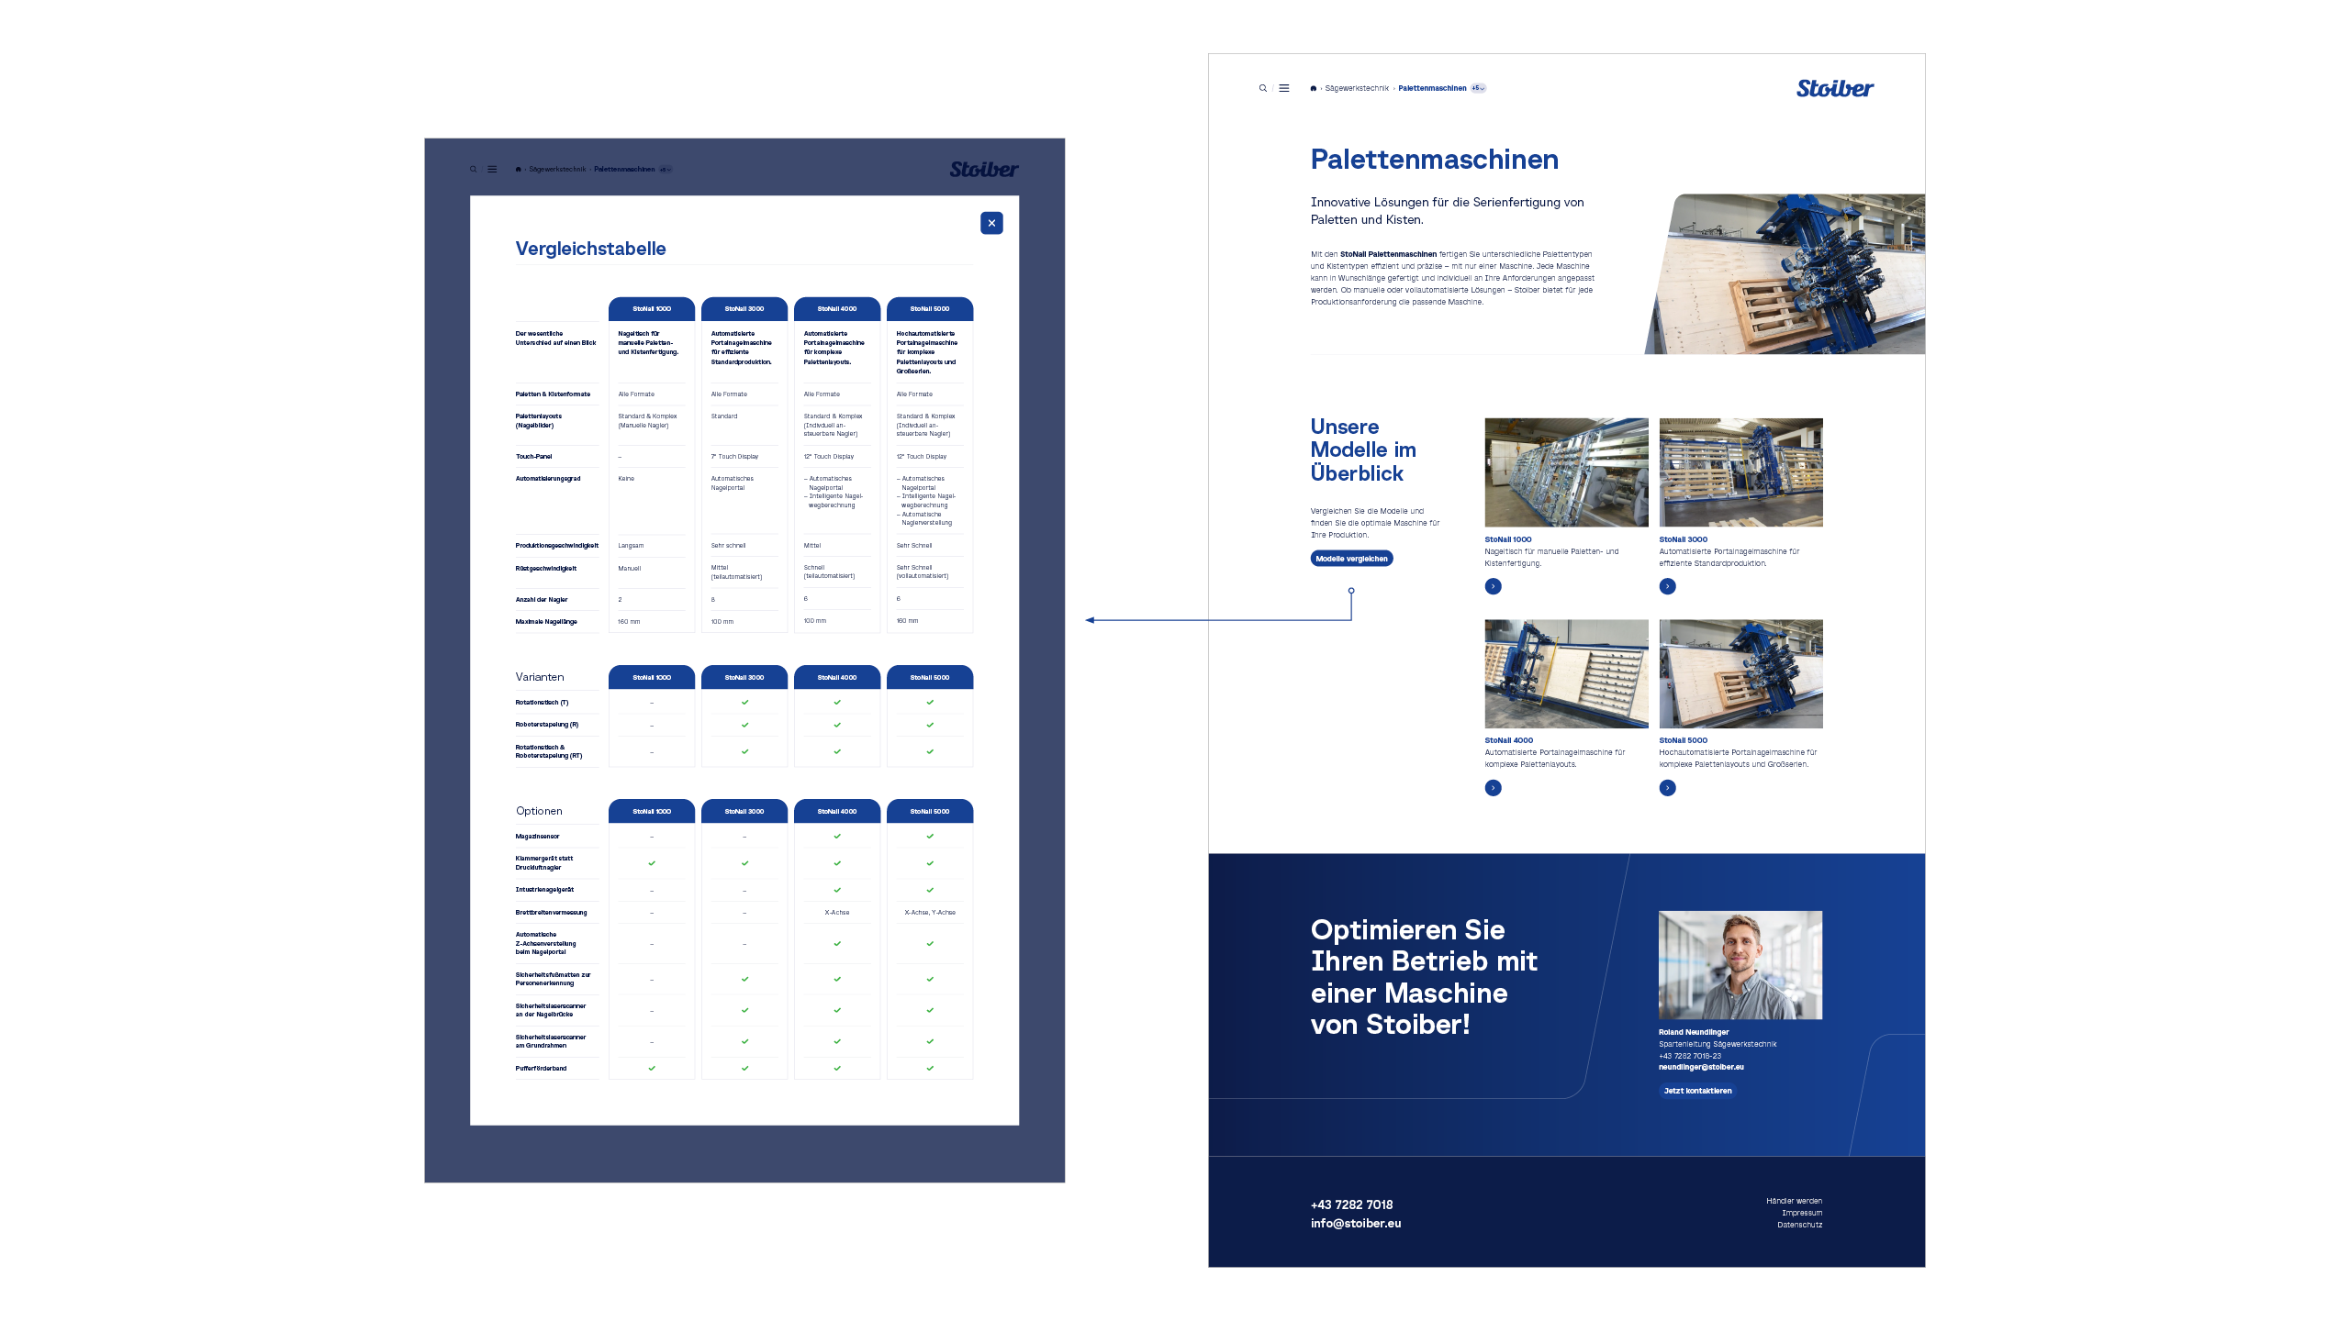2350x1321 pixels.
Task: Open the Impressum footer link
Action: click(x=1802, y=1213)
